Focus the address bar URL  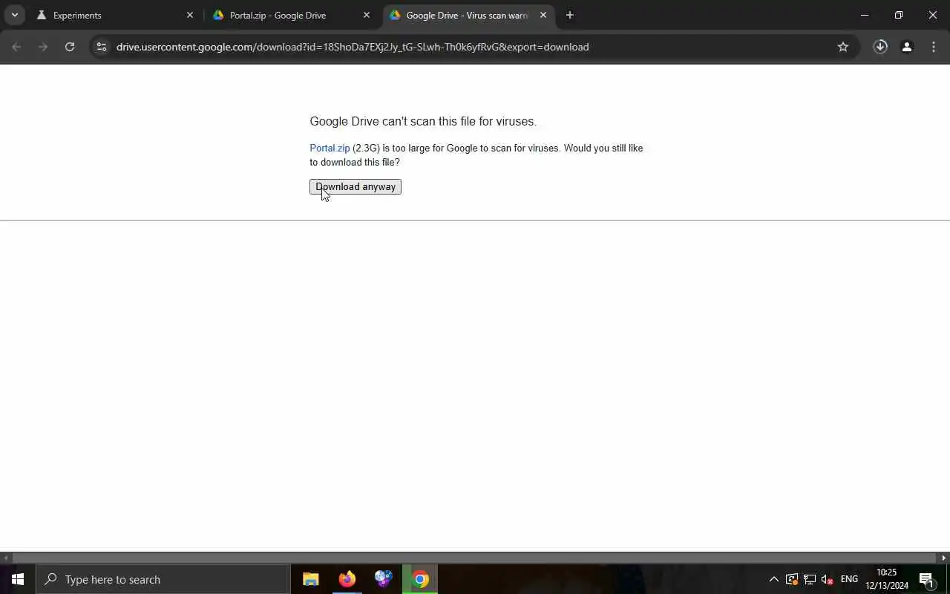pyautogui.click(x=353, y=47)
